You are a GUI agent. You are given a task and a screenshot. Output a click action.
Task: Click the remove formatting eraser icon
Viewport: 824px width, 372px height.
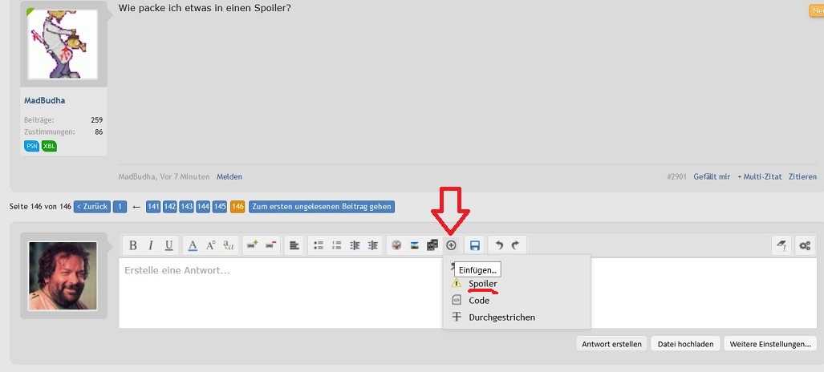tap(781, 245)
